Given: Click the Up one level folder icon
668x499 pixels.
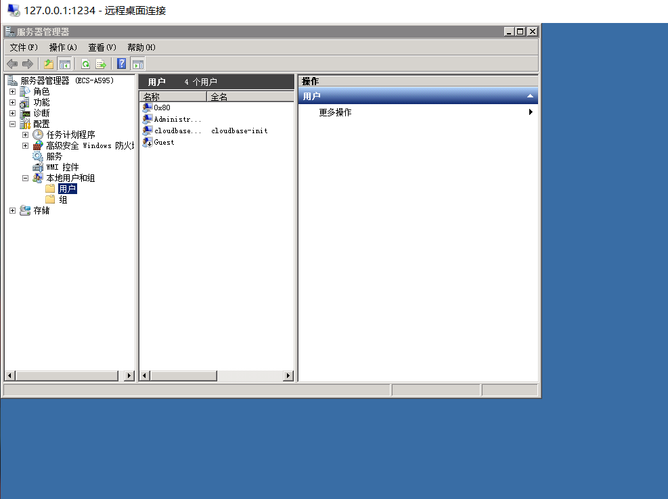Looking at the screenshot, I should tap(49, 64).
